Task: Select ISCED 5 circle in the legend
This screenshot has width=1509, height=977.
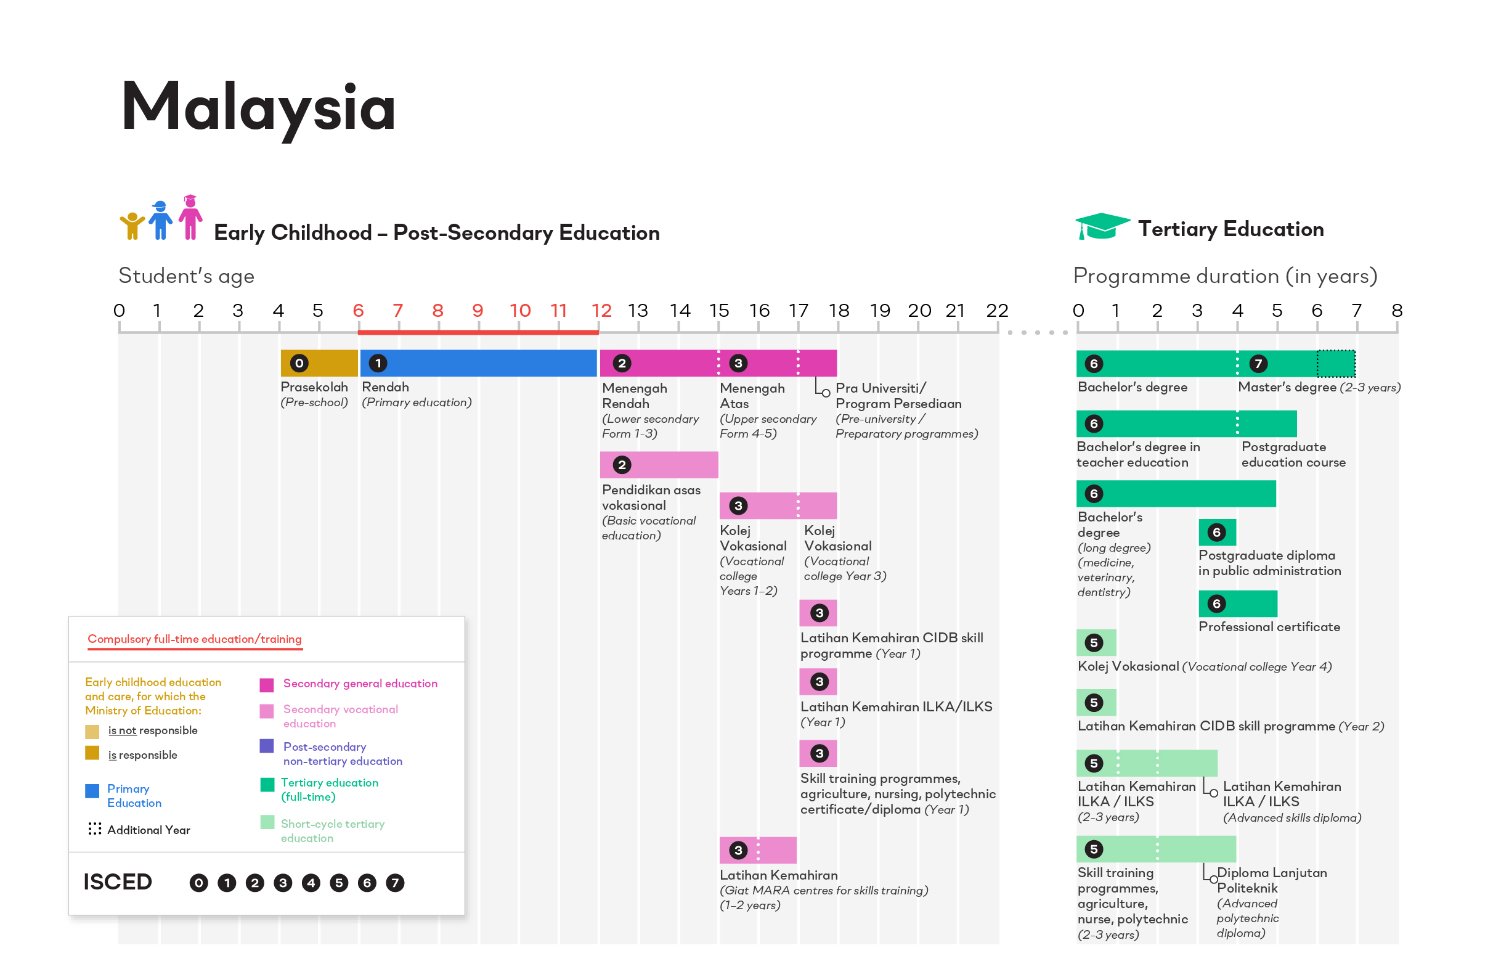Action: [340, 883]
